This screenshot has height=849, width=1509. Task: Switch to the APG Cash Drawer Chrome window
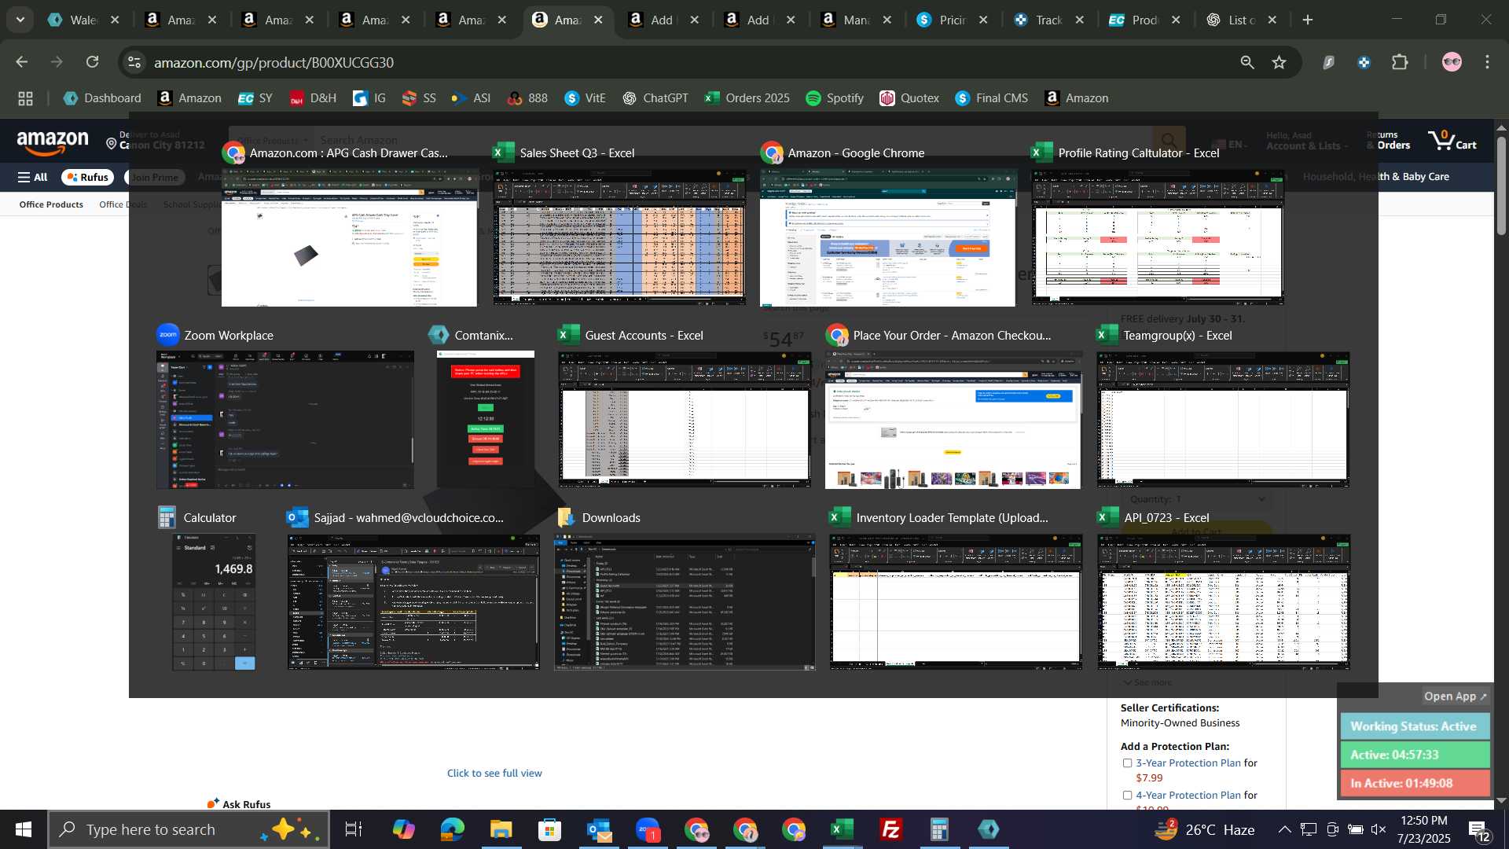(x=349, y=238)
